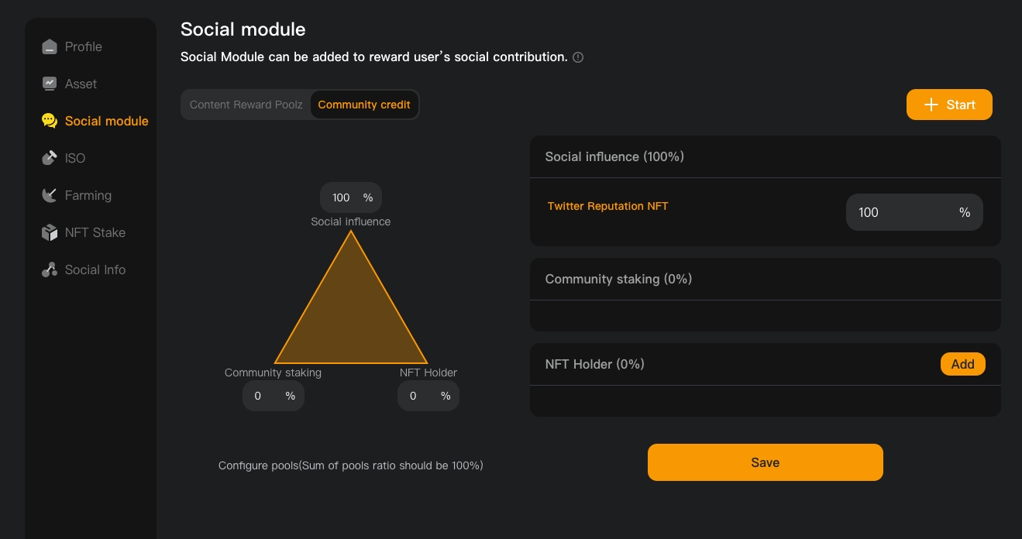Image resolution: width=1022 pixels, height=539 pixels.
Task: Click the Farming shovel icon
Action: pos(50,195)
